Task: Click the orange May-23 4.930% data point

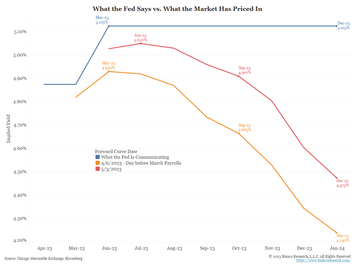Action: [109, 72]
